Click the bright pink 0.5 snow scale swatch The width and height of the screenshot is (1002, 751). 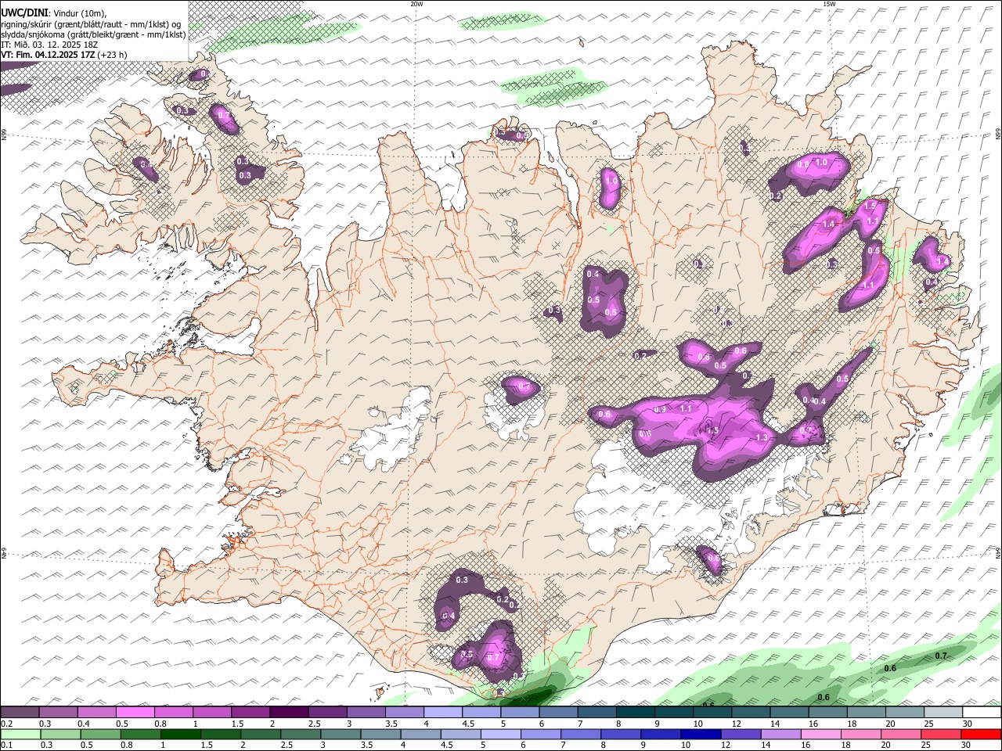135,713
